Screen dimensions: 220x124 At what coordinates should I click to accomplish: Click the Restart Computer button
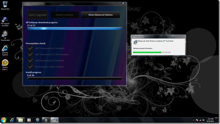click(x=65, y=15)
